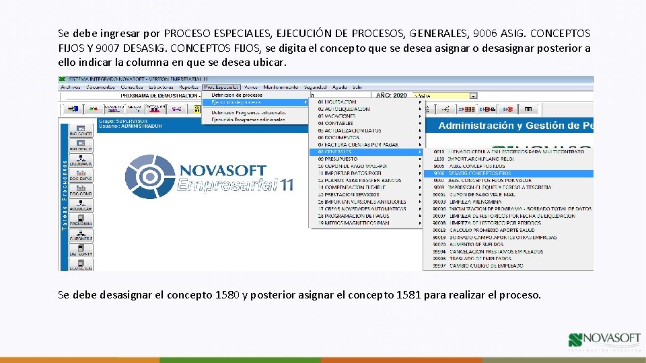This screenshot has height=363, width=646.
Task: Select 9007 ASIG. CONCEPTOS FIJOS POR VALOR
Action: pos(509,180)
